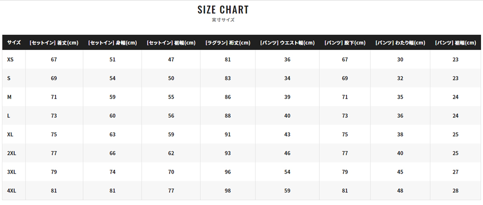
Task: Select the 3XL size row label
Action: point(12,172)
